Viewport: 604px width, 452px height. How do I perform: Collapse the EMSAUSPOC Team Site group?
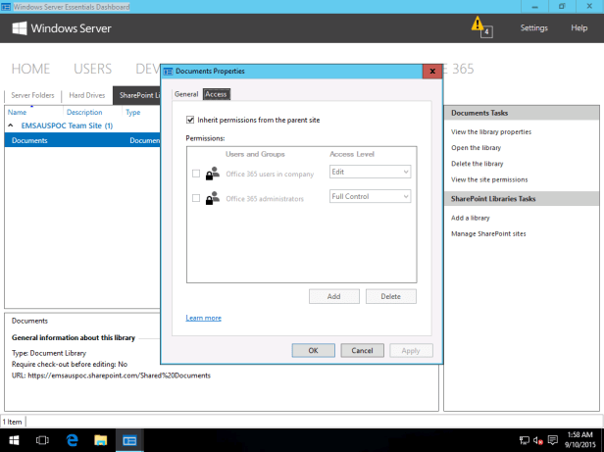(x=12, y=126)
